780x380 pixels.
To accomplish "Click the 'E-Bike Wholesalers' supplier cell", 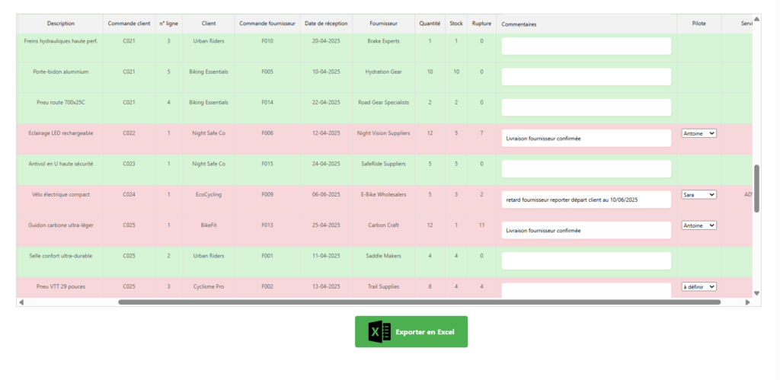I will (x=383, y=194).
